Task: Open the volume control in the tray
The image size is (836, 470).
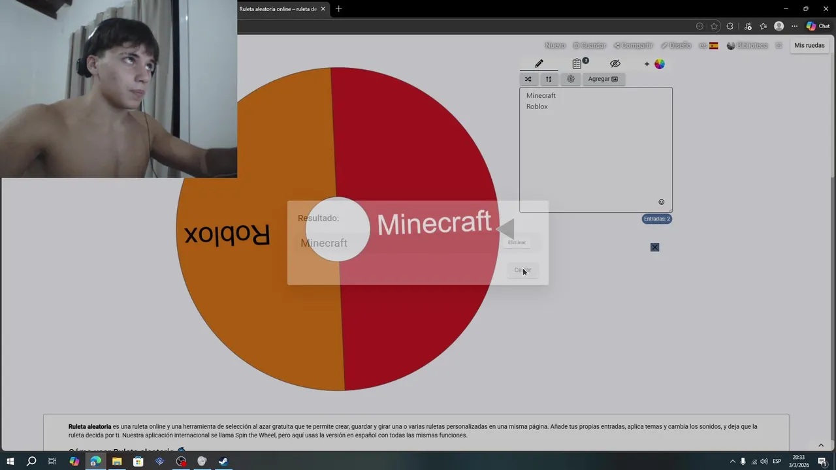Action: tap(764, 462)
